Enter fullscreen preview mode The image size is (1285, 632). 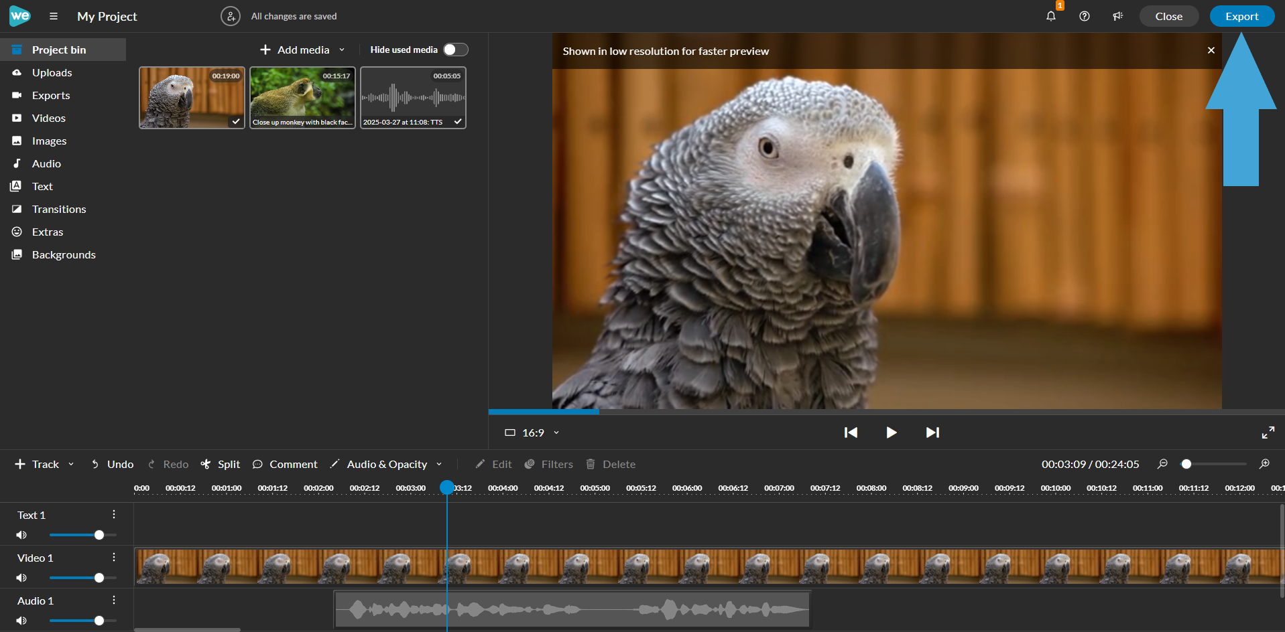pos(1268,432)
